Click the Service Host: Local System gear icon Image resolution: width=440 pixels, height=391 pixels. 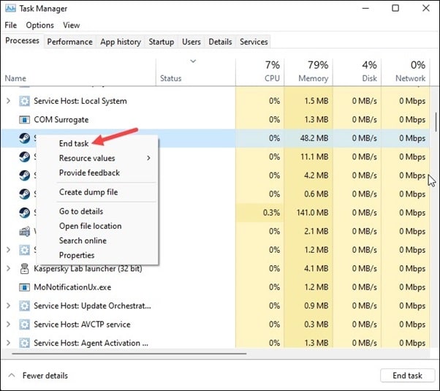click(25, 101)
